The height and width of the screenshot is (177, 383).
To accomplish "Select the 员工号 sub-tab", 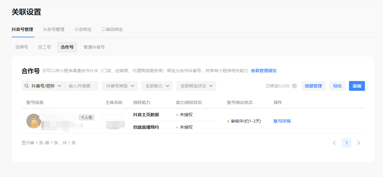I will click(44, 47).
